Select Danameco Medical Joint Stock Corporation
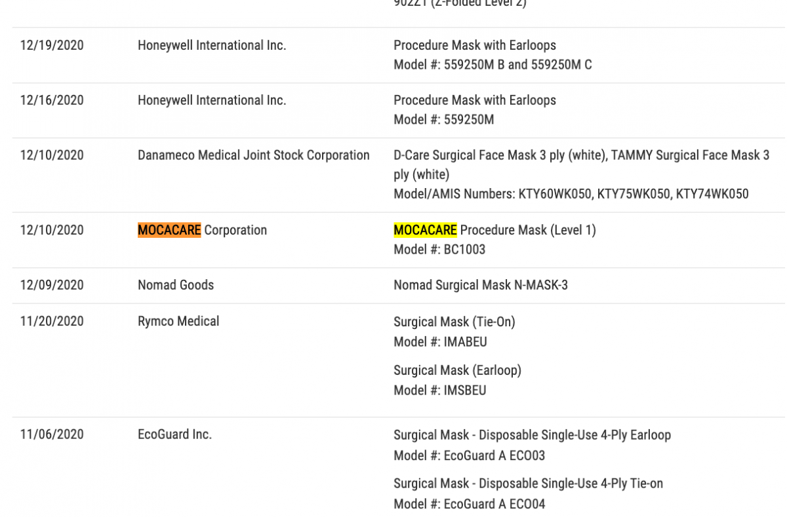The height and width of the screenshot is (517, 787). tap(254, 155)
